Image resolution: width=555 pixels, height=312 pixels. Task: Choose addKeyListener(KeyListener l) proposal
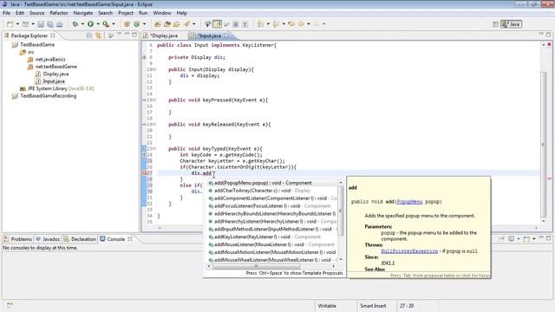(x=272, y=237)
